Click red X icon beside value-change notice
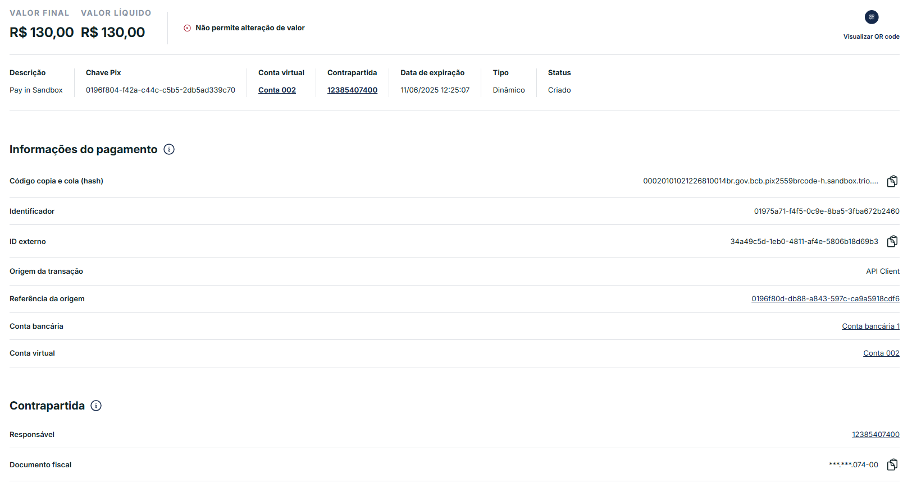Screen dimensions: 912x483 187,28
